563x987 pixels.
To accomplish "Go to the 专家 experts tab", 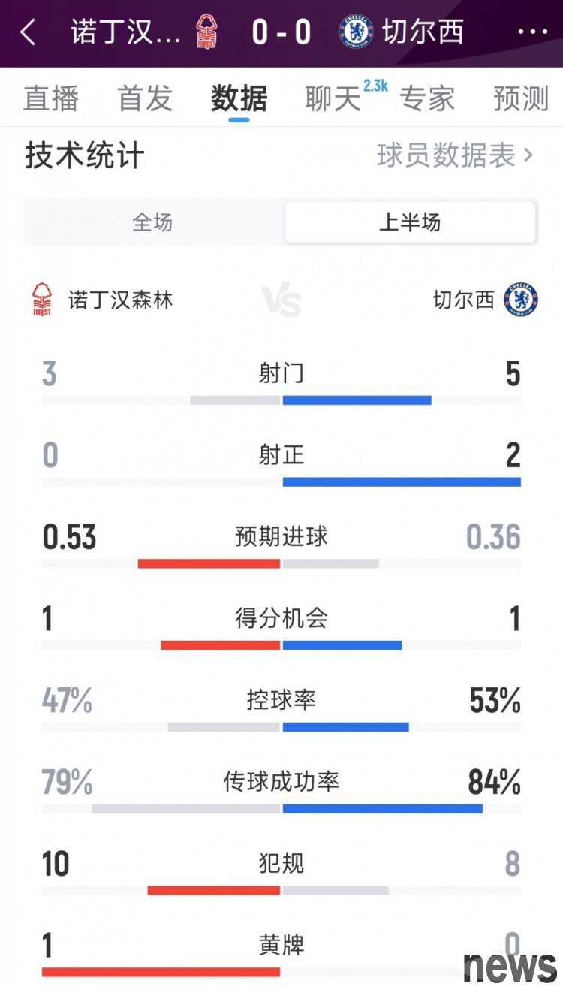I will coord(427,99).
